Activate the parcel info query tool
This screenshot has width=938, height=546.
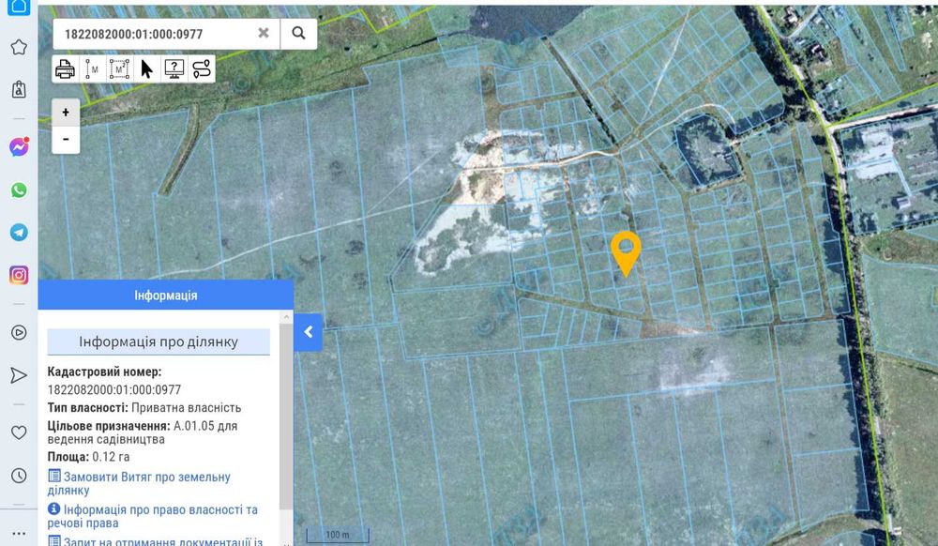click(x=174, y=69)
